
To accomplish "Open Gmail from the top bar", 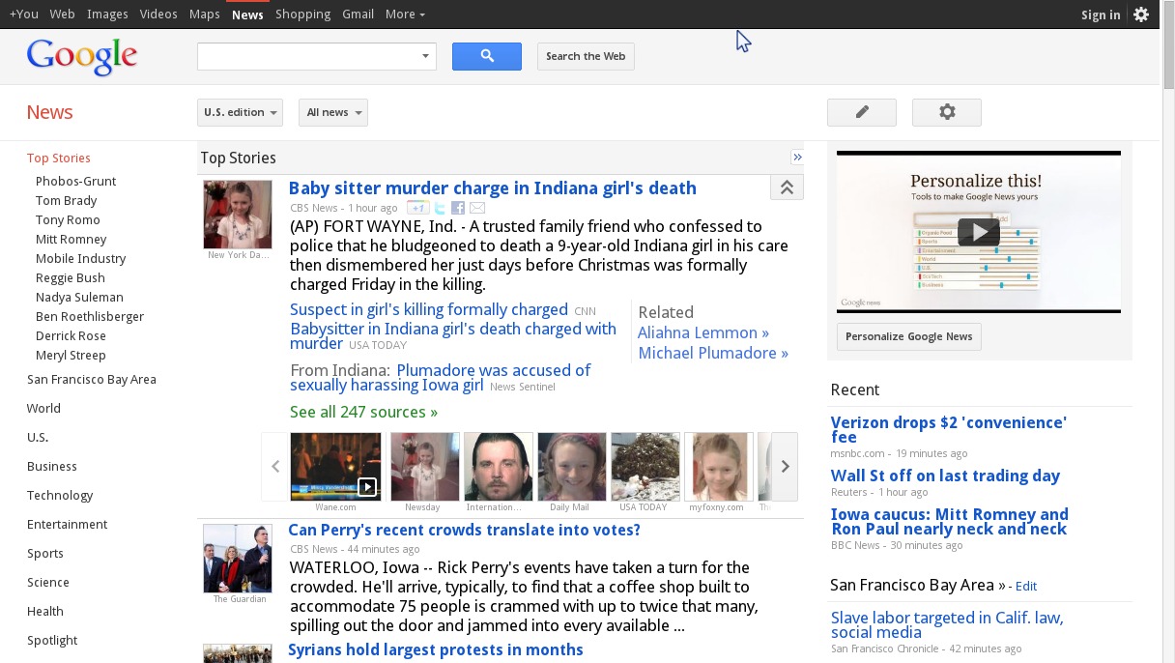I will [x=358, y=14].
